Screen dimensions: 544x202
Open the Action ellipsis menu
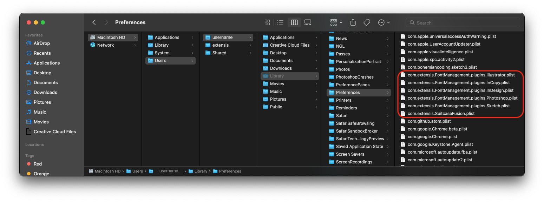pyautogui.click(x=384, y=22)
